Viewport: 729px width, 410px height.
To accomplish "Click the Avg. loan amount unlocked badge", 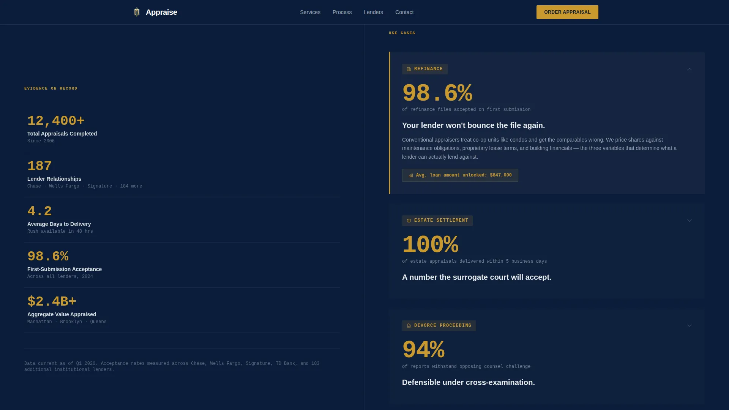I will coord(460,175).
